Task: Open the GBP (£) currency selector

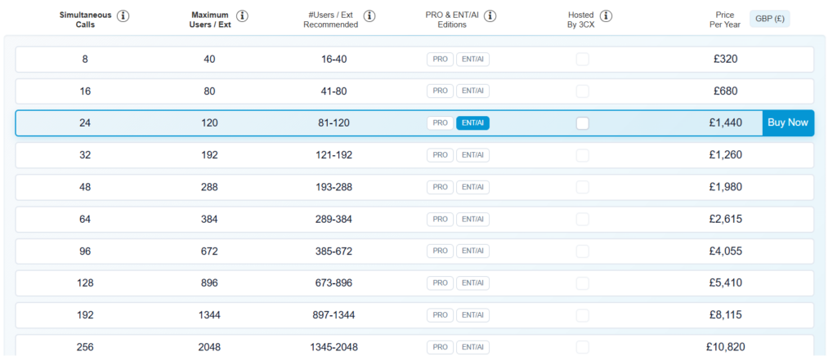Action: [x=769, y=19]
